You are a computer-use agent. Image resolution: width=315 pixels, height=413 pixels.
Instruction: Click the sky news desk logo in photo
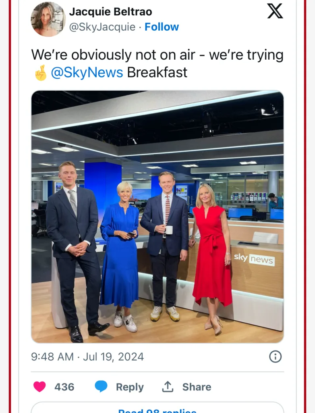click(254, 259)
